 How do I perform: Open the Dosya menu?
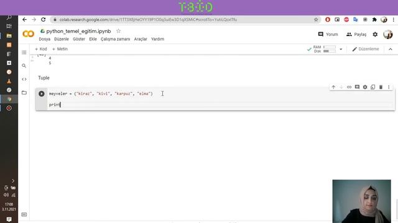click(44, 39)
